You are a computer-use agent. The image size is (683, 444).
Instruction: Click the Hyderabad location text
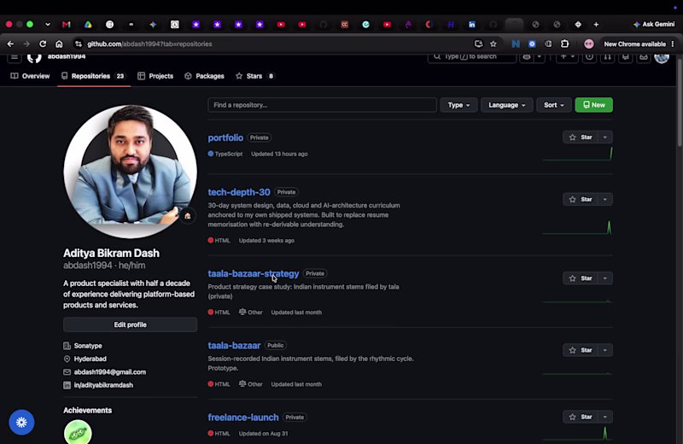(90, 359)
